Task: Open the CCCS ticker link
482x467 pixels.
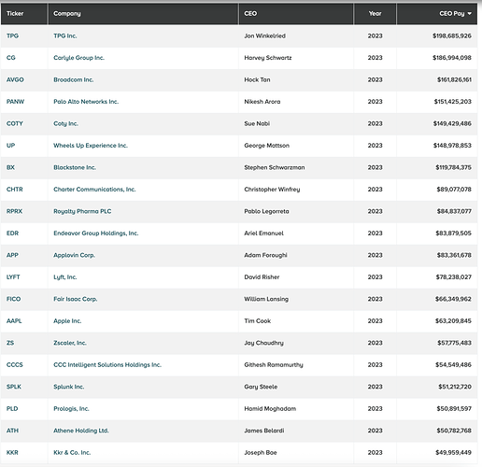Action: (x=15, y=364)
